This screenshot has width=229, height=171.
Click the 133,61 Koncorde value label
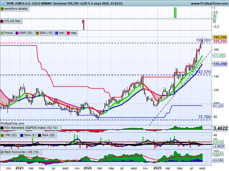[x=218, y=154]
